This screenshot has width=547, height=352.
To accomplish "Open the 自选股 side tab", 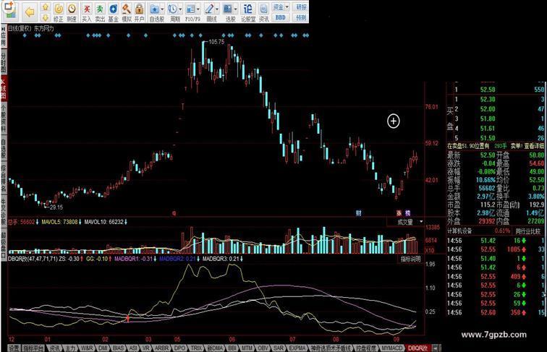I will pyautogui.click(x=4, y=148).
